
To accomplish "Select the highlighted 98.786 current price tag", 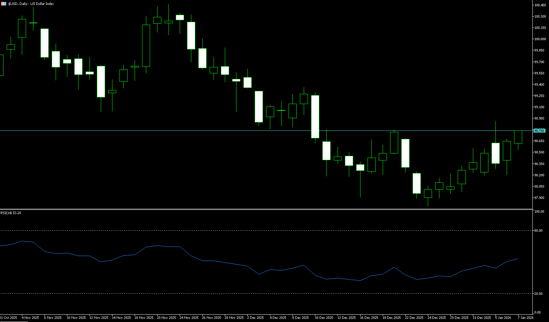I will (x=539, y=130).
